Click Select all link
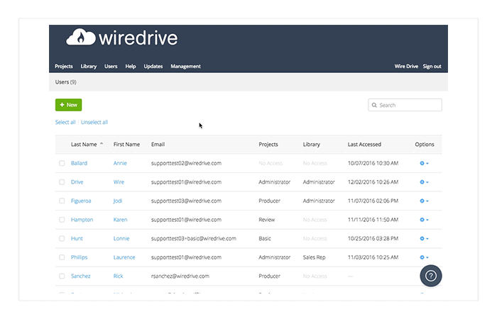Viewport: 497px width, 319px height. pyautogui.click(x=65, y=122)
